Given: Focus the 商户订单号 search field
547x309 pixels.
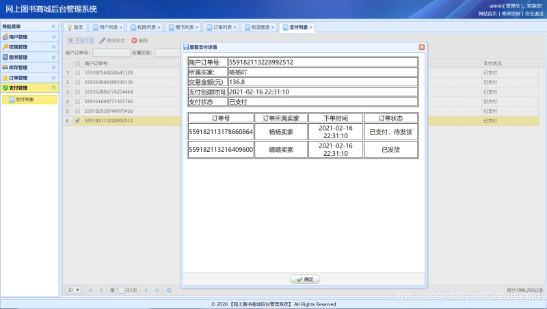Looking at the screenshot, I should coord(111,53).
